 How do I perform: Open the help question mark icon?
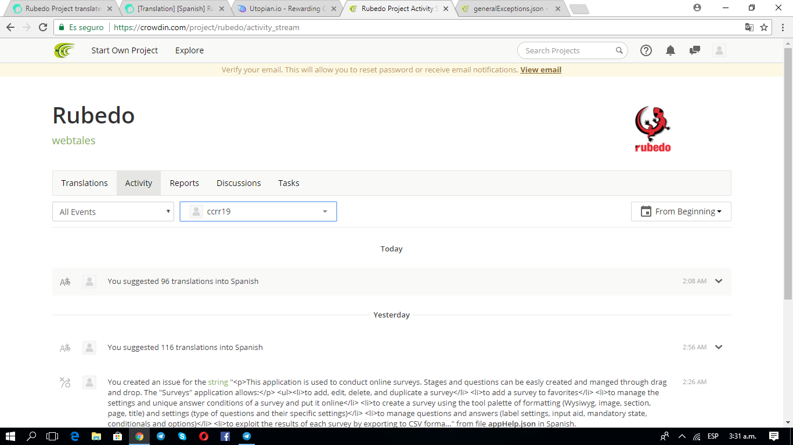click(x=646, y=50)
